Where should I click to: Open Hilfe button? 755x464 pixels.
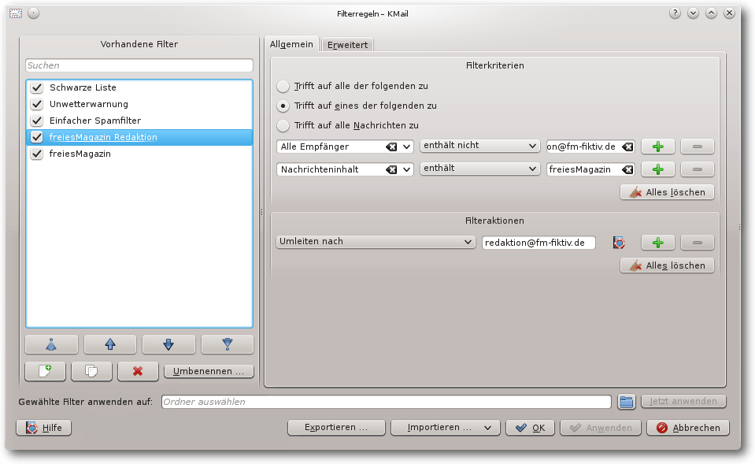click(x=44, y=428)
